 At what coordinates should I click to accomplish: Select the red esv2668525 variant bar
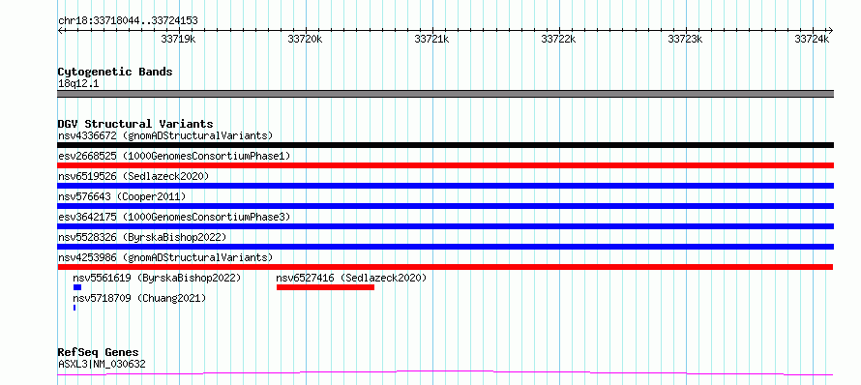(x=445, y=165)
